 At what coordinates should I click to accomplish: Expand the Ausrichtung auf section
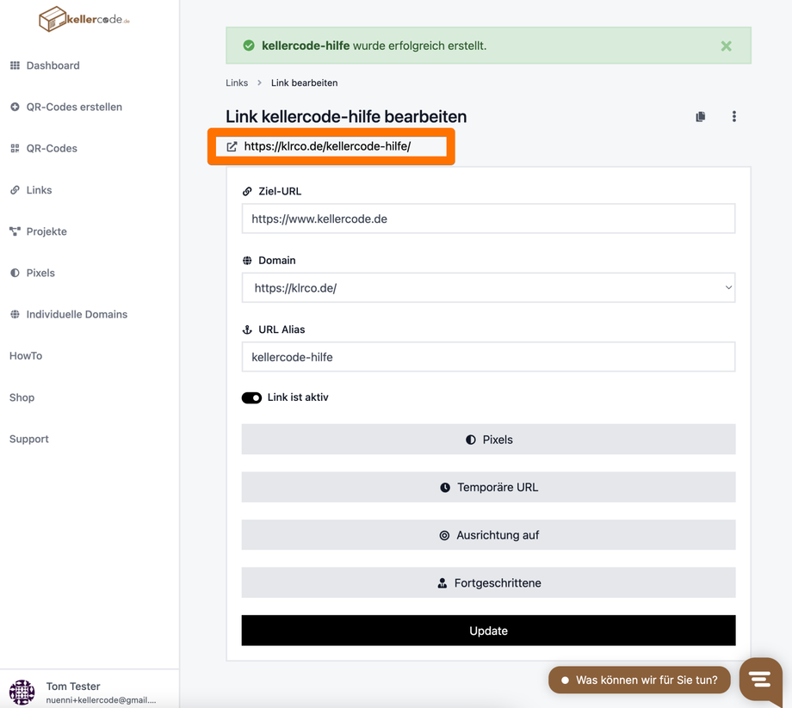tap(488, 535)
